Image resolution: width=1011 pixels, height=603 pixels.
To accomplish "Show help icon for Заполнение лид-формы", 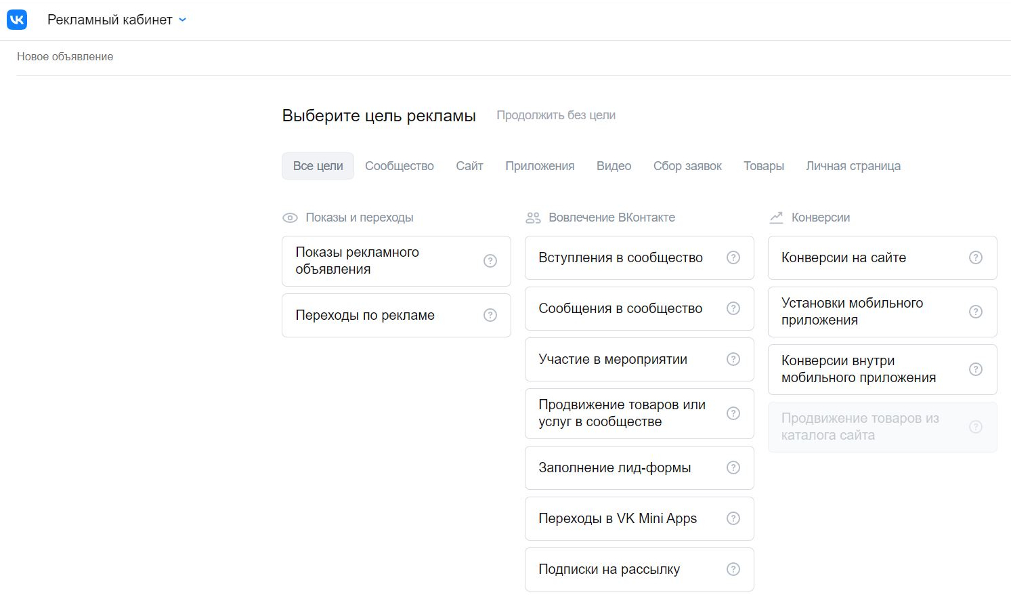I will [733, 467].
